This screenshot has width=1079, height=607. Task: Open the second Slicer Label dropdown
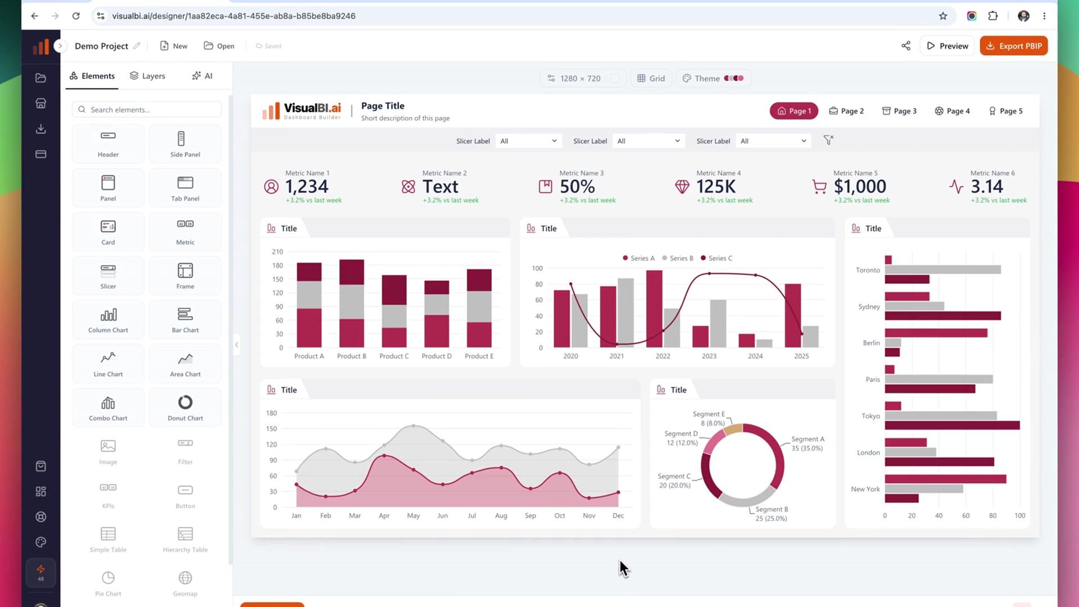pyautogui.click(x=649, y=141)
